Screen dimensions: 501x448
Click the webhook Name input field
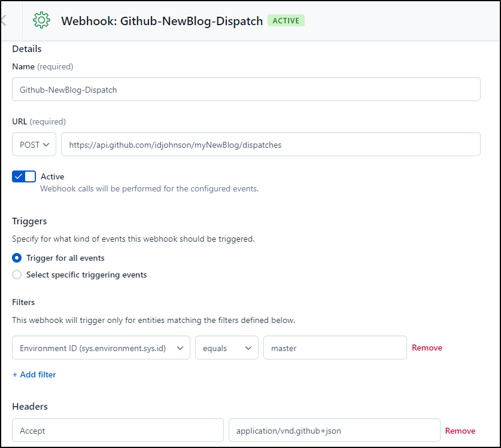click(246, 89)
